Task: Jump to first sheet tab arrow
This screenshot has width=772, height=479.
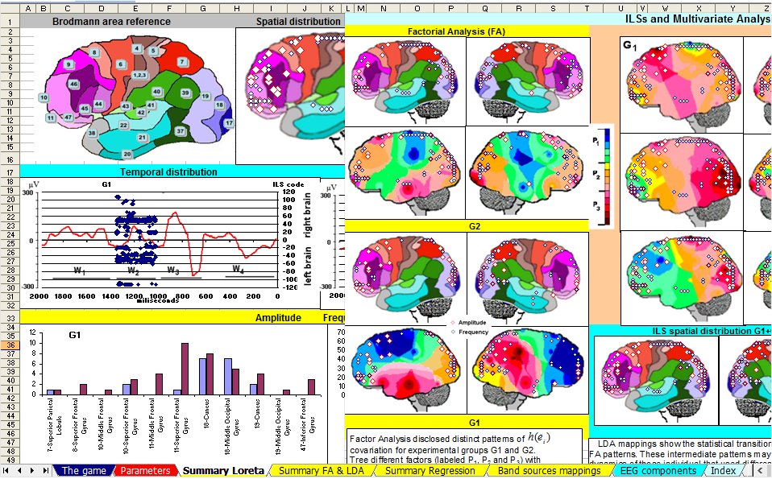Action: tap(7, 470)
